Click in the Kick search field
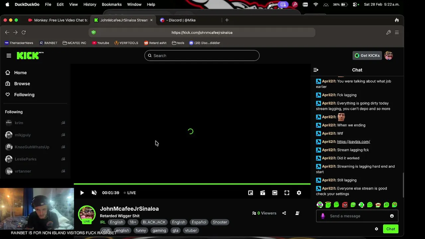The height and width of the screenshot is (239, 425). 202,55
